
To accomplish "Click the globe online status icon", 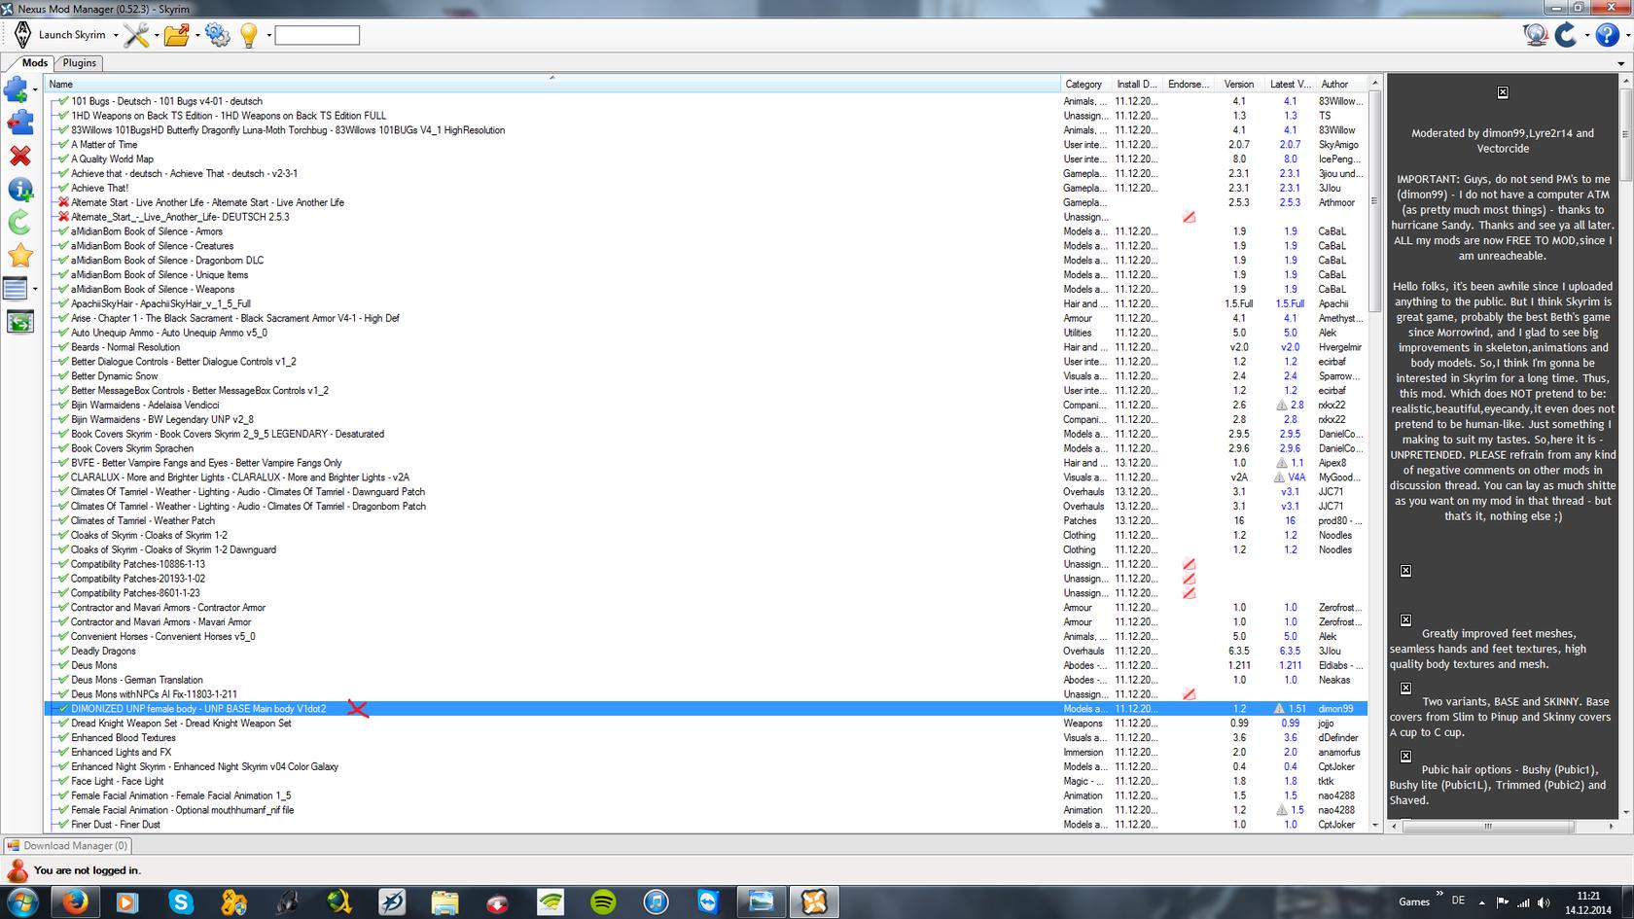I will tap(1536, 34).
